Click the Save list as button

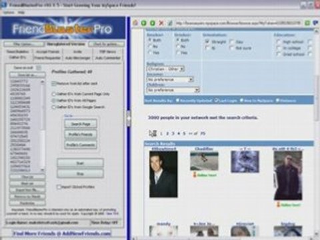27,75
